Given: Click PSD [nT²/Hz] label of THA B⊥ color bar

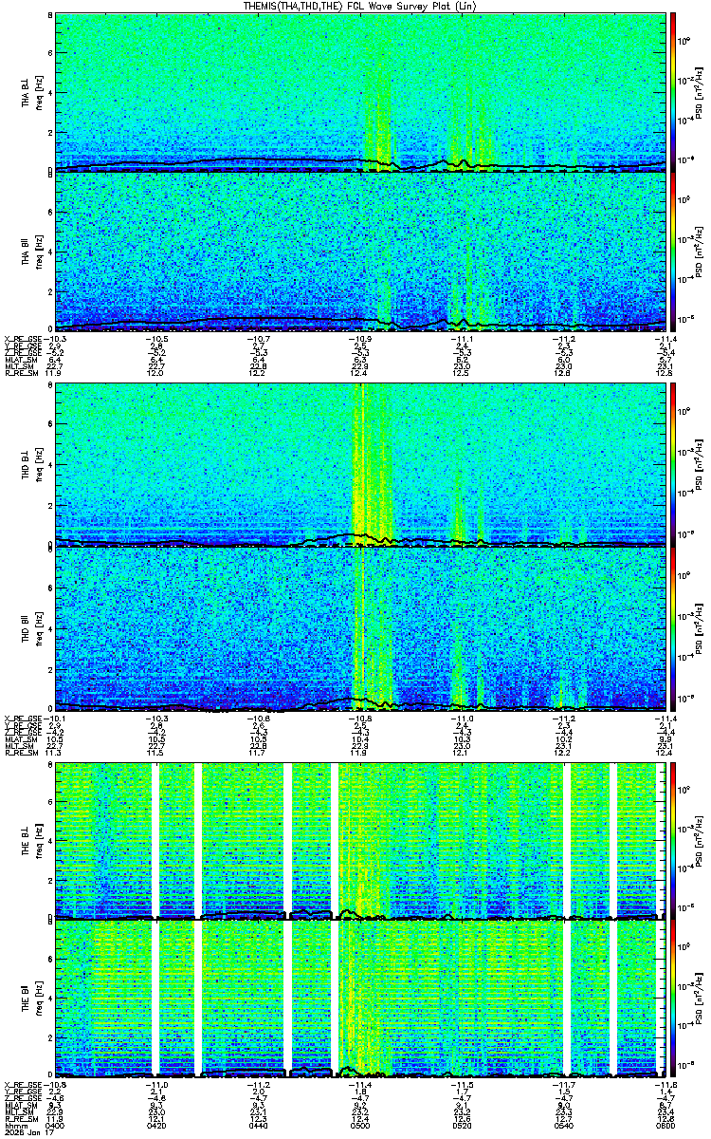Looking at the screenshot, I should coord(700,92).
